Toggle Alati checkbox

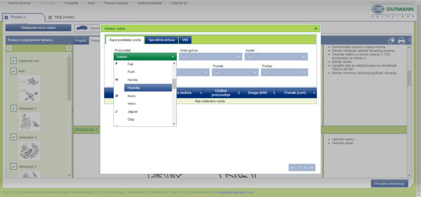coord(13,71)
